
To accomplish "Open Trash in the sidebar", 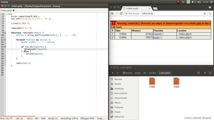I will (117, 112).
